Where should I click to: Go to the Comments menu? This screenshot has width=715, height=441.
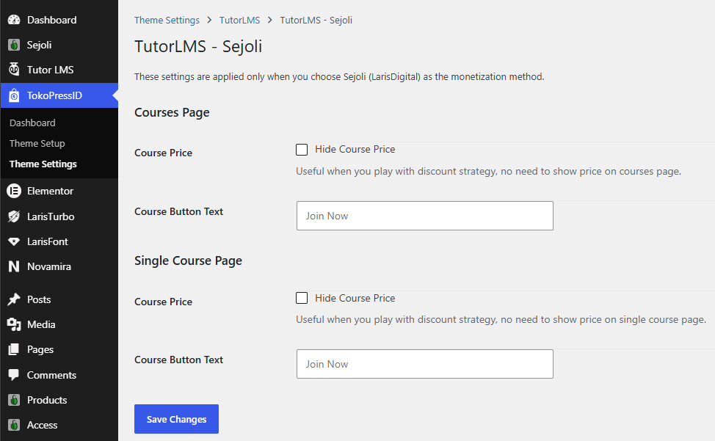coord(59,375)
